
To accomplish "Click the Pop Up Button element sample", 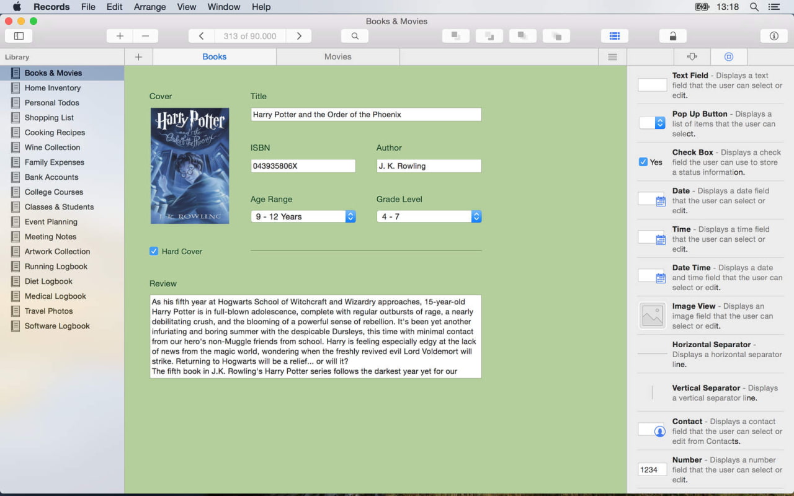I will 652,123.
